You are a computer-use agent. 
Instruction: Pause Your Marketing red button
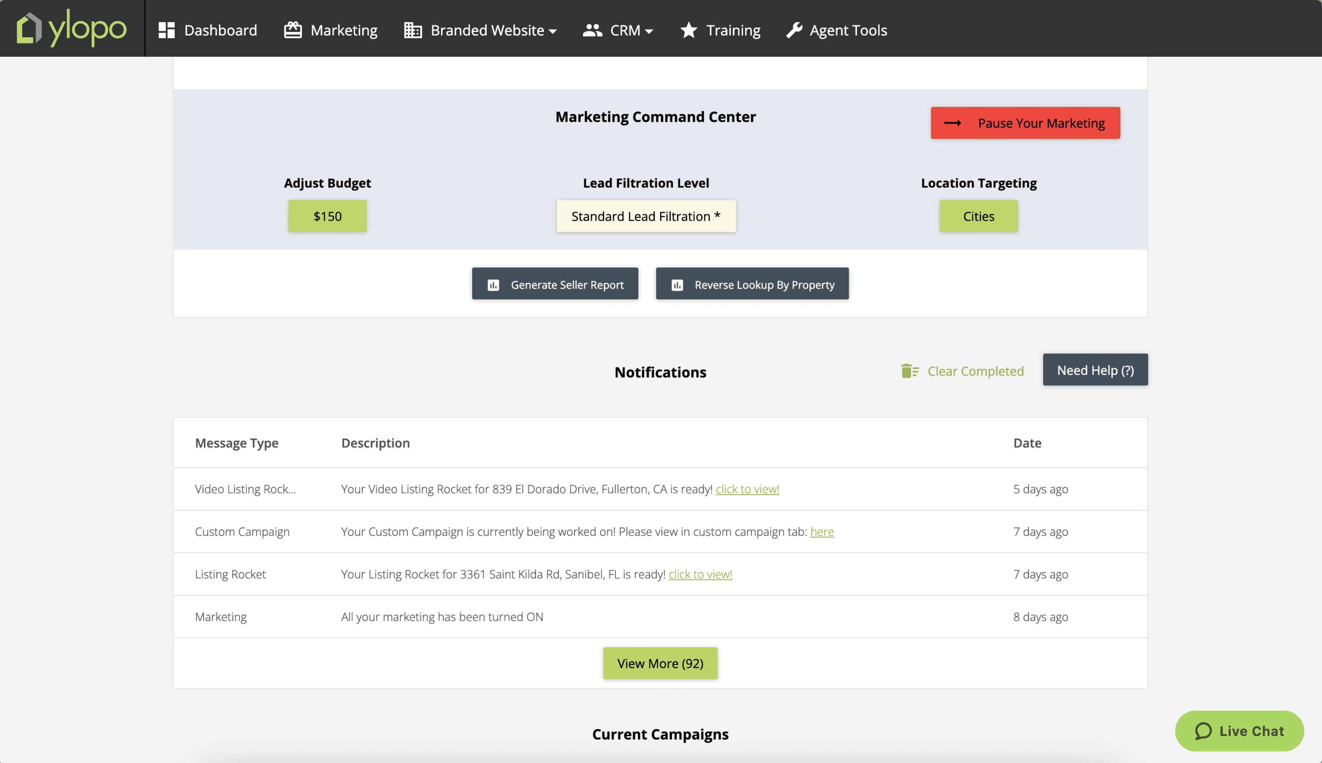tap(1025, 123)
